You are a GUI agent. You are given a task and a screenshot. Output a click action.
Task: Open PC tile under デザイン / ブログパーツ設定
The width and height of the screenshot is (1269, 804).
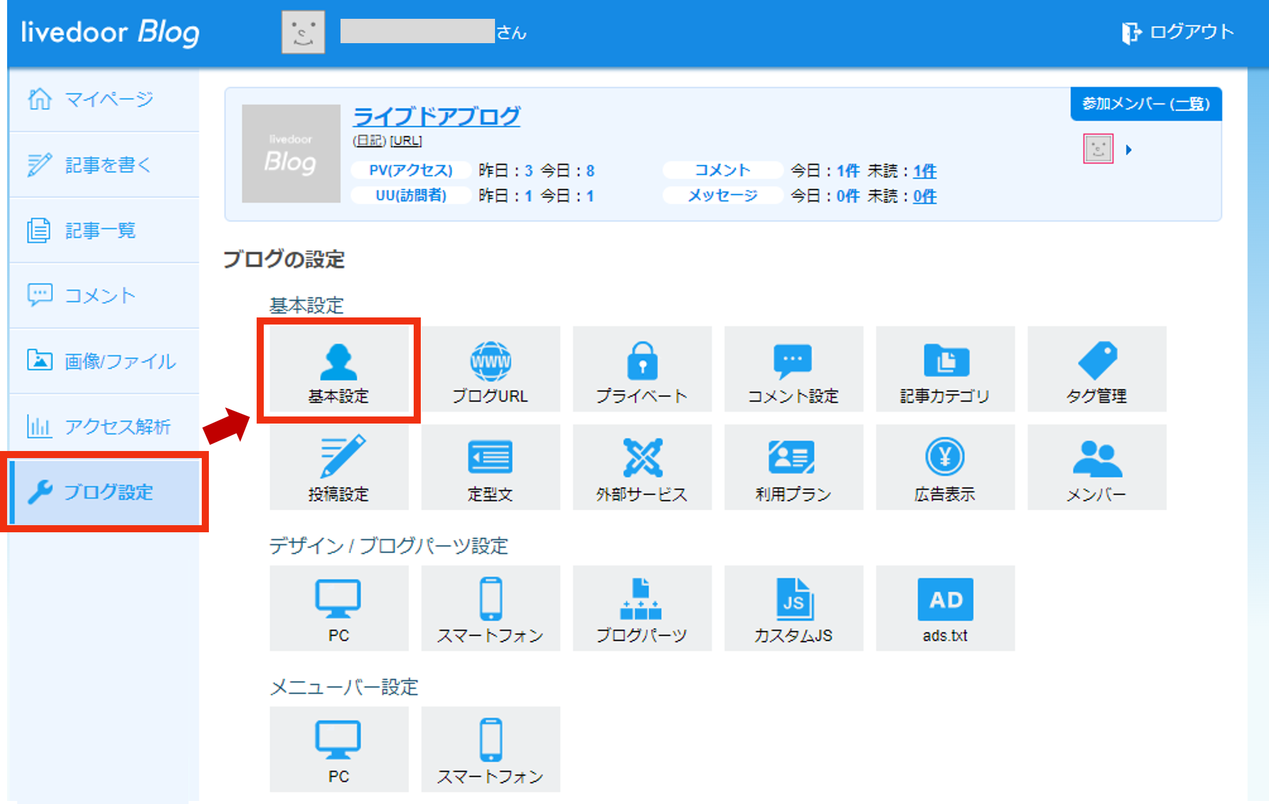pyautogui.click(x=339, y=608)
